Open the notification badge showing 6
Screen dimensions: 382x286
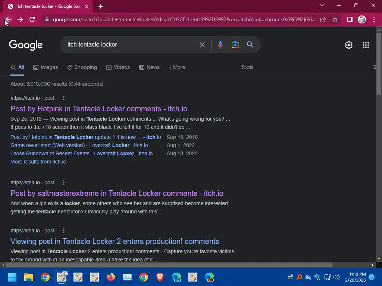pos(372,277)
